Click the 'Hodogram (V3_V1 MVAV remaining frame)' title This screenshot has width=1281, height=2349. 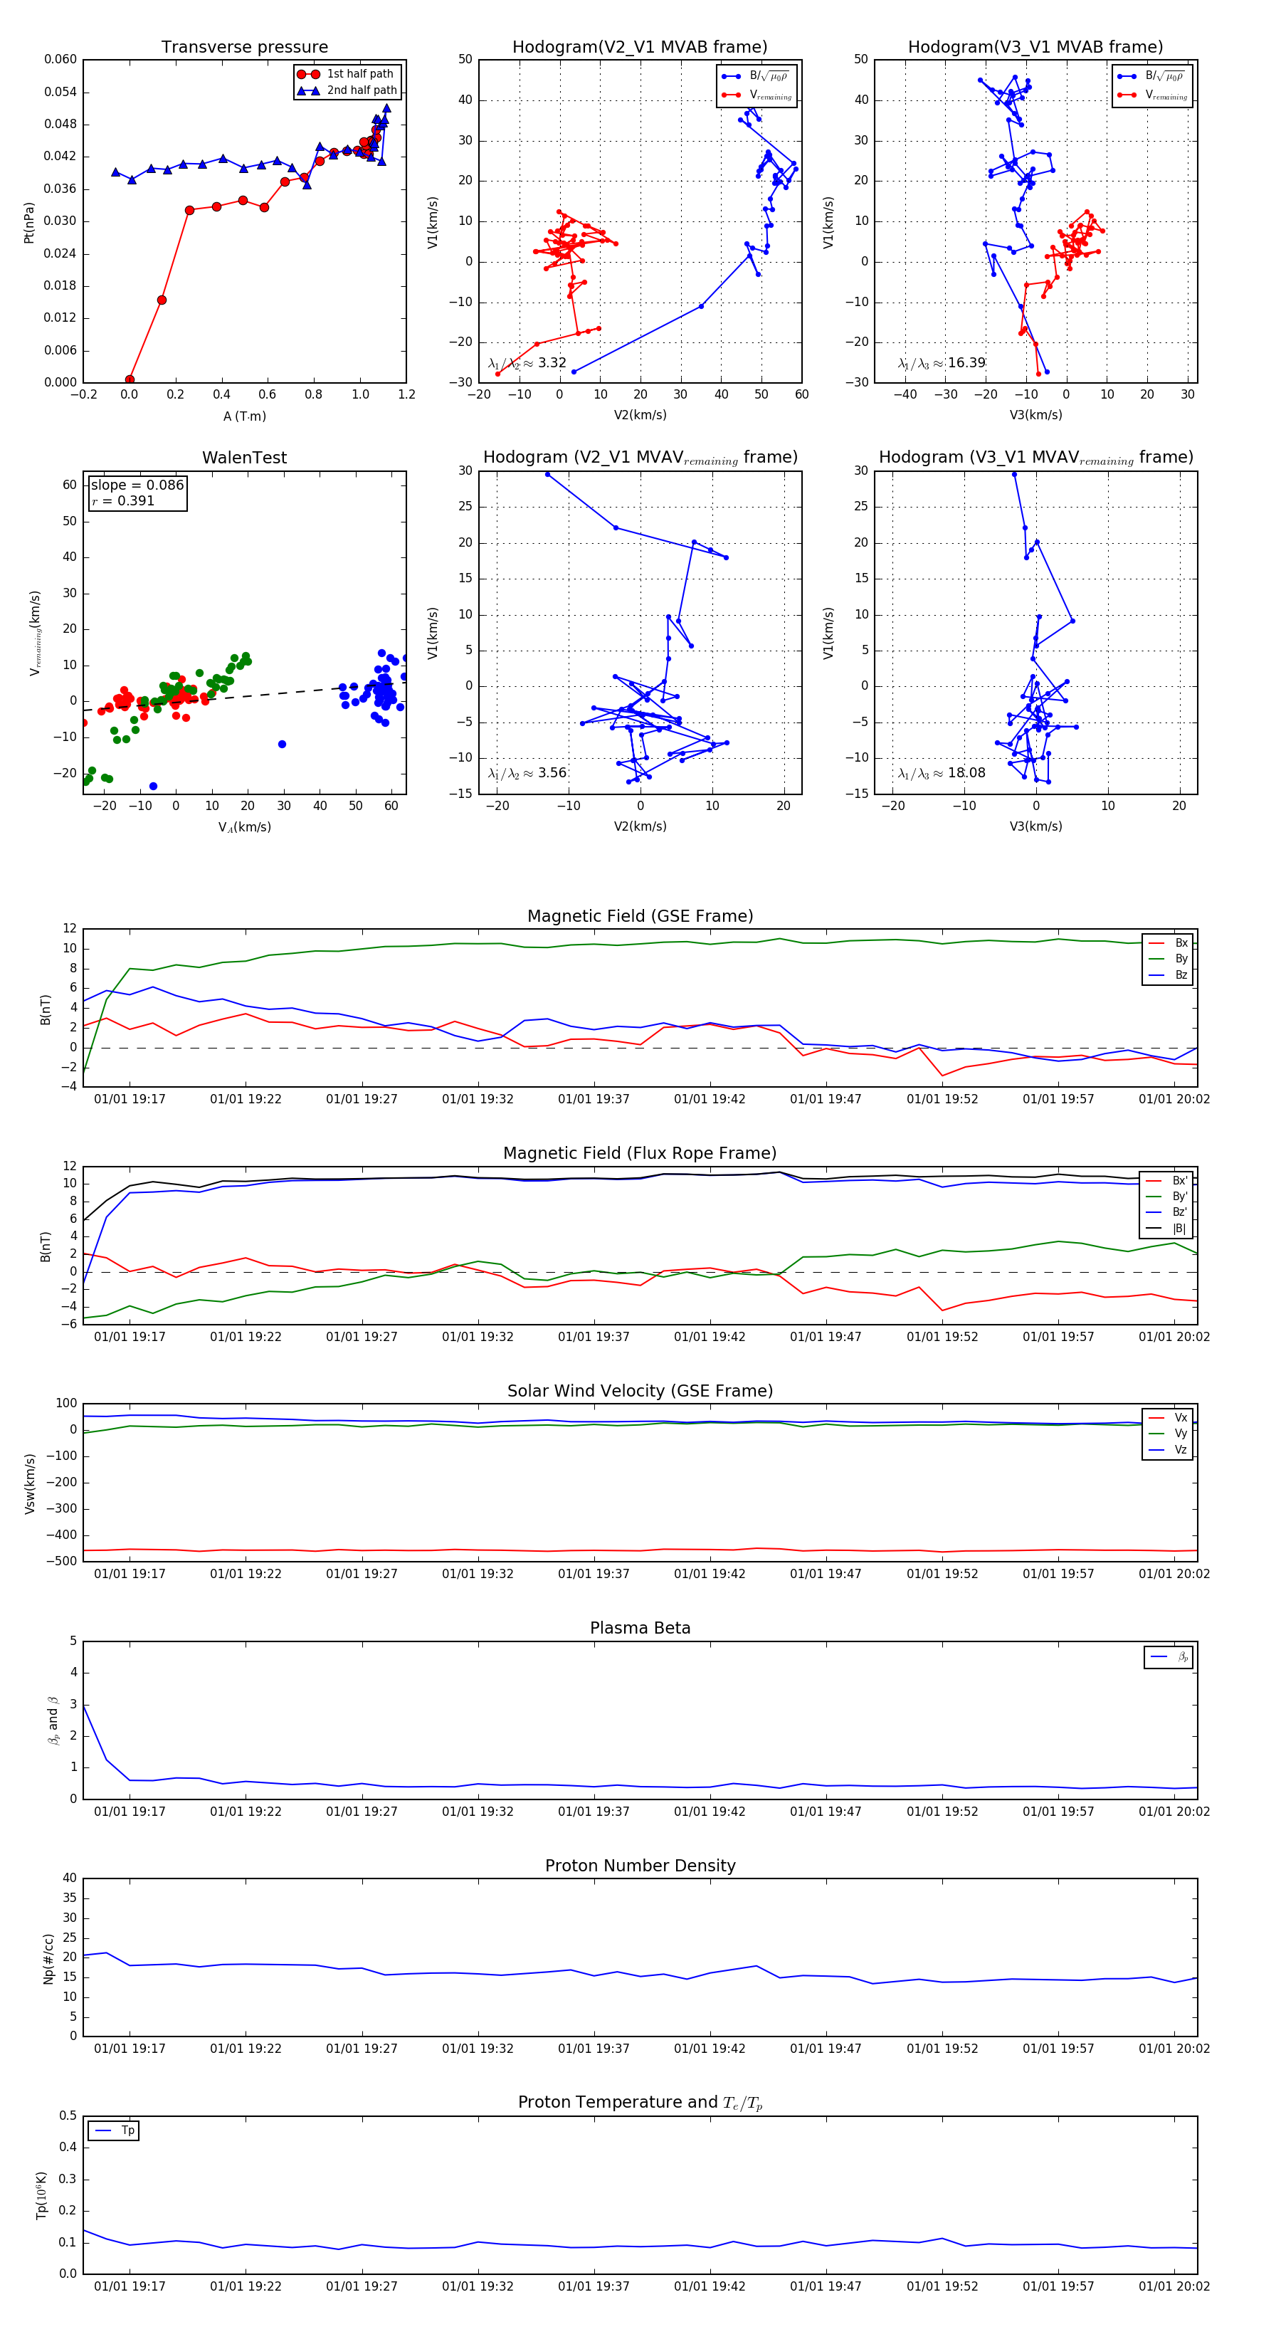(1035, 458)
